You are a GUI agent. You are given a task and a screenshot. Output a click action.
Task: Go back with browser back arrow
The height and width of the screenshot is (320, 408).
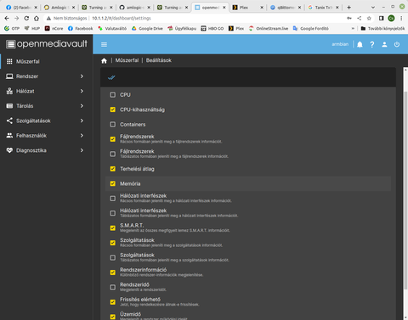[x=7, y=18]
